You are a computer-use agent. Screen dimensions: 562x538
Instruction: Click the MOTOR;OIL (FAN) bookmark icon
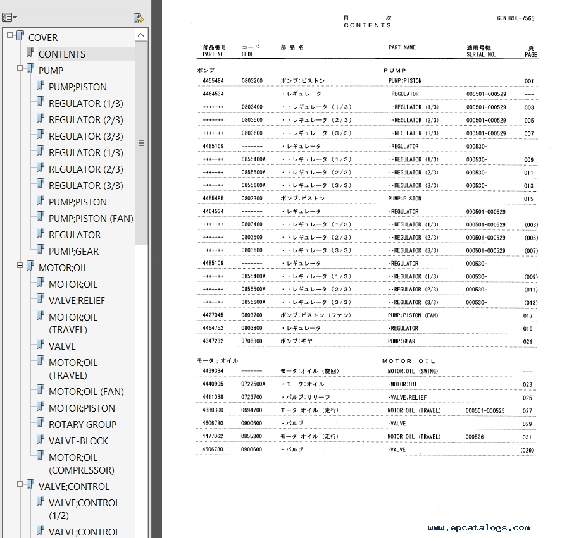point(41,389)
